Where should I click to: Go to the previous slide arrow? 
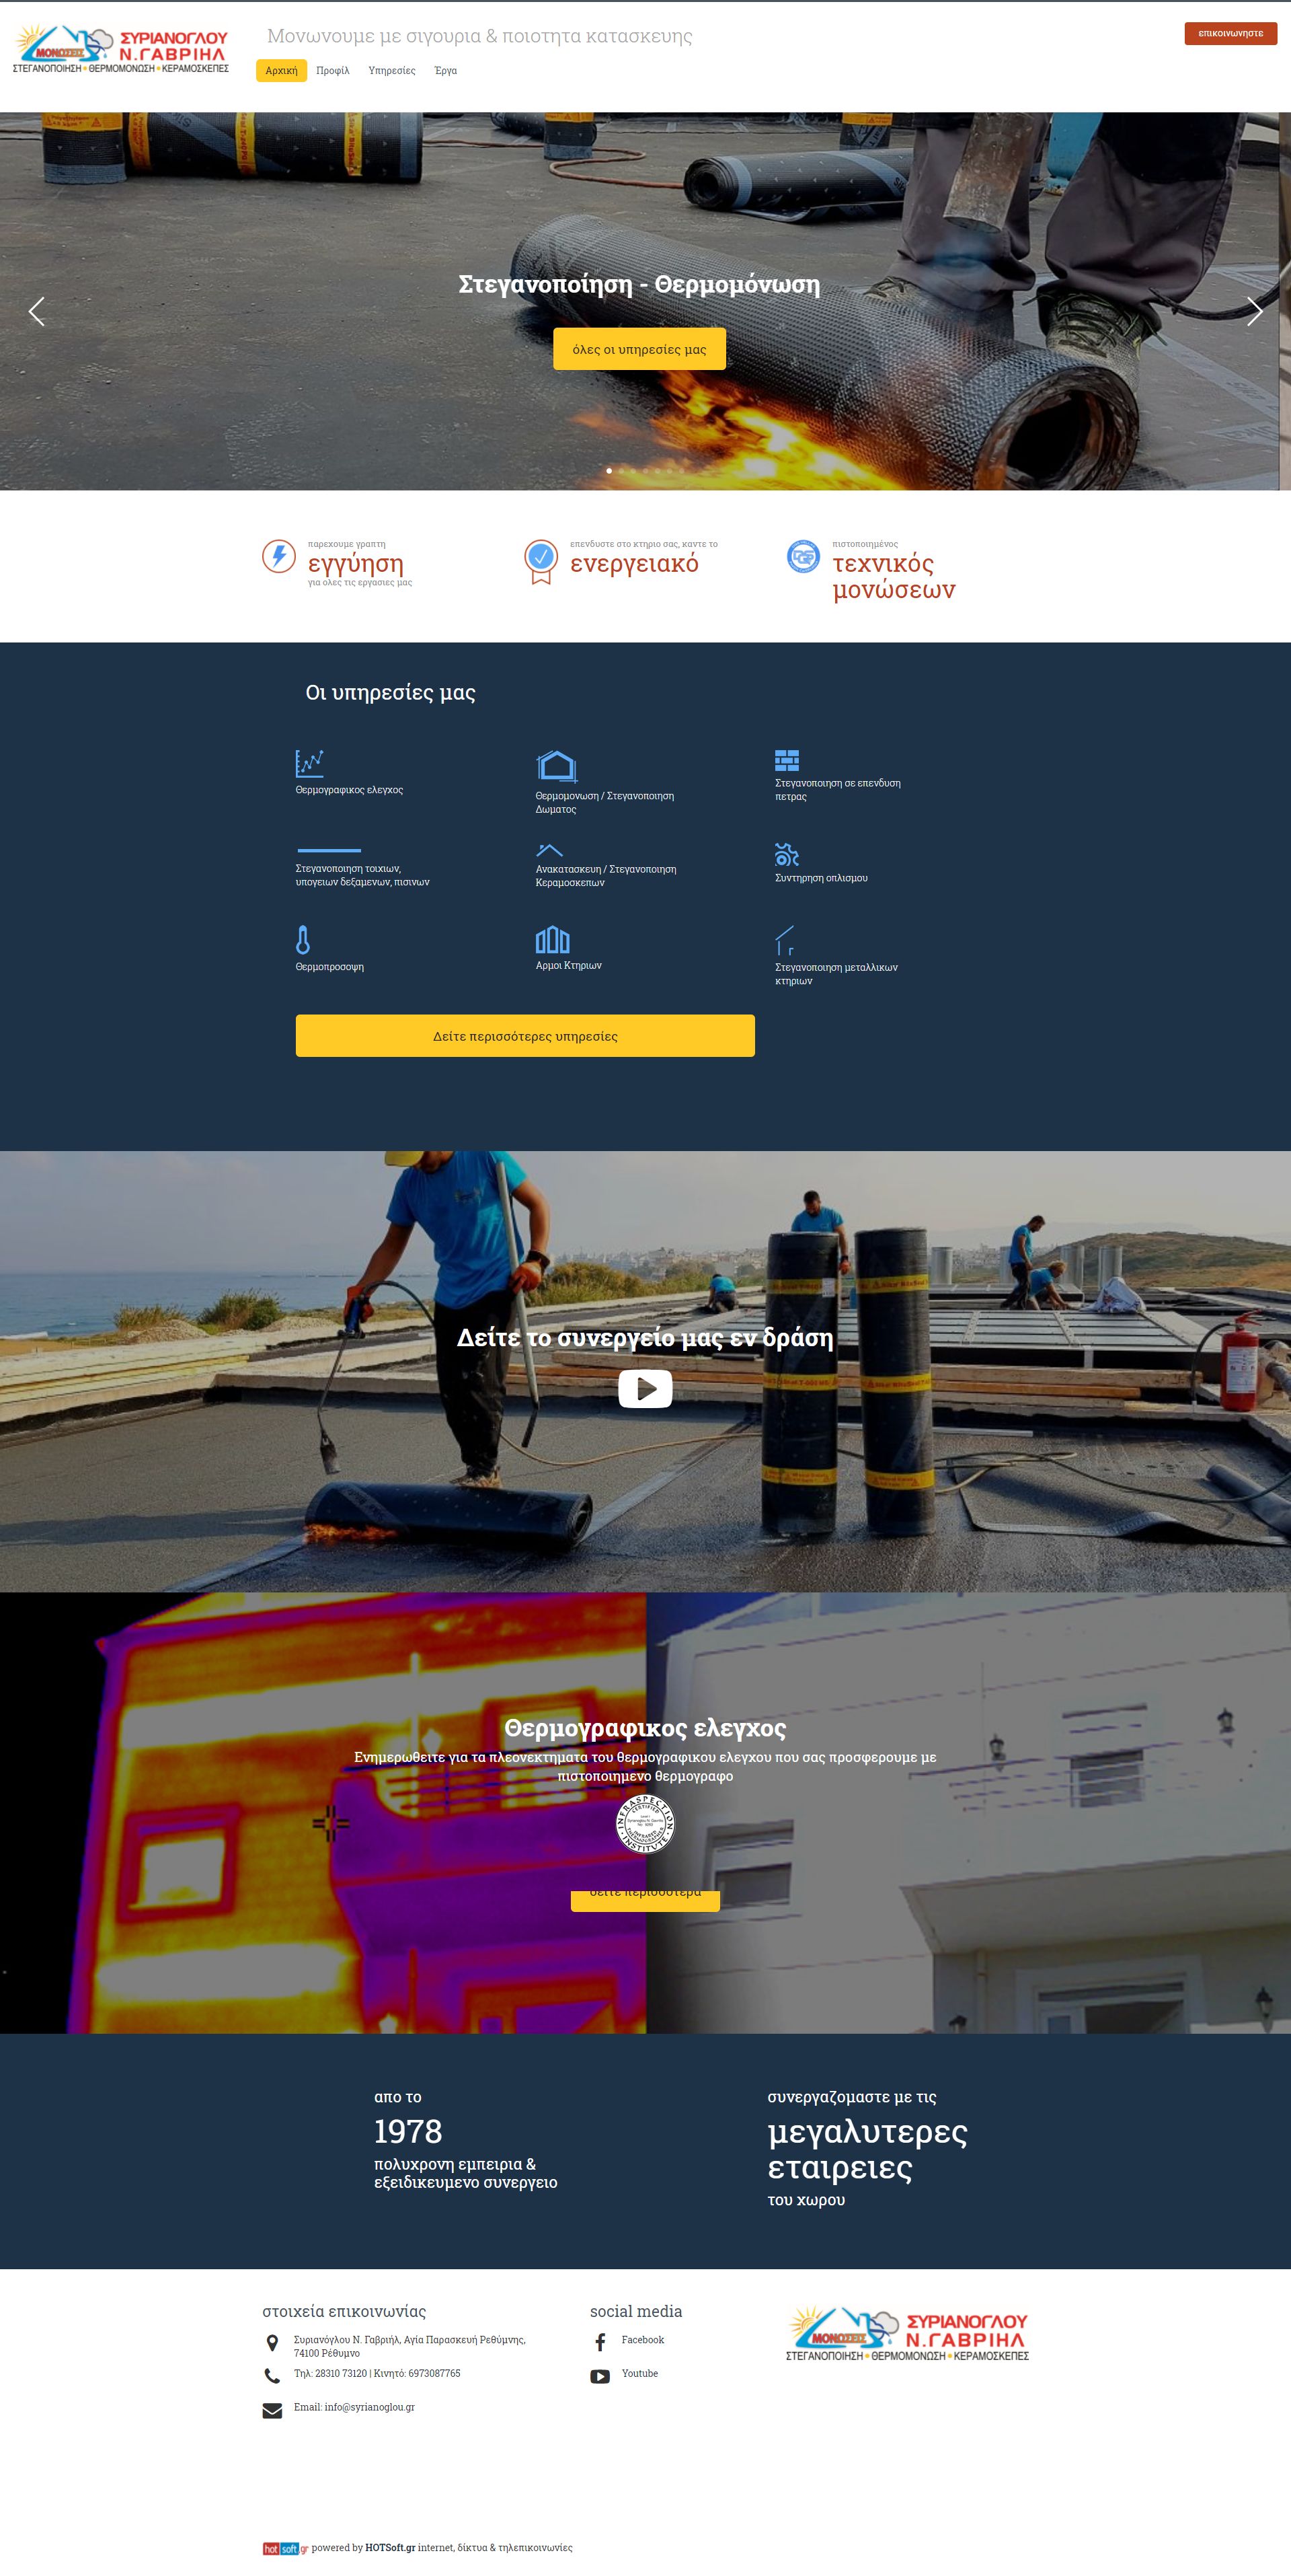(x=37, y=311)
